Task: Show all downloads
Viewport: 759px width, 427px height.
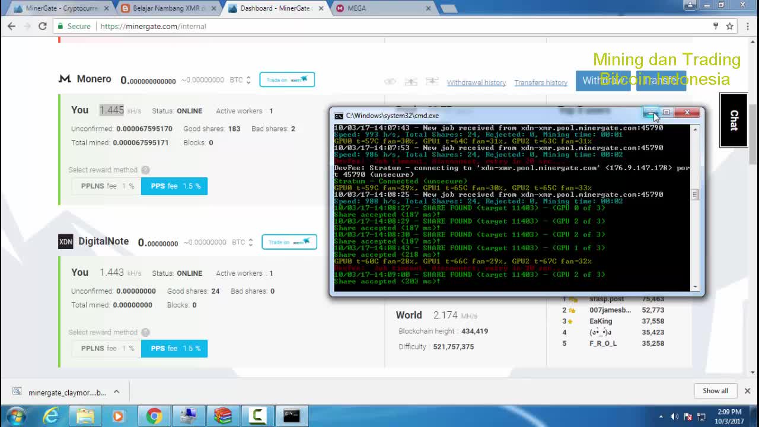Action: click(x=715, y=390)
